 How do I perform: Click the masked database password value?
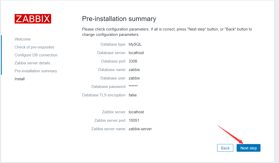click(x=133, y=86)
